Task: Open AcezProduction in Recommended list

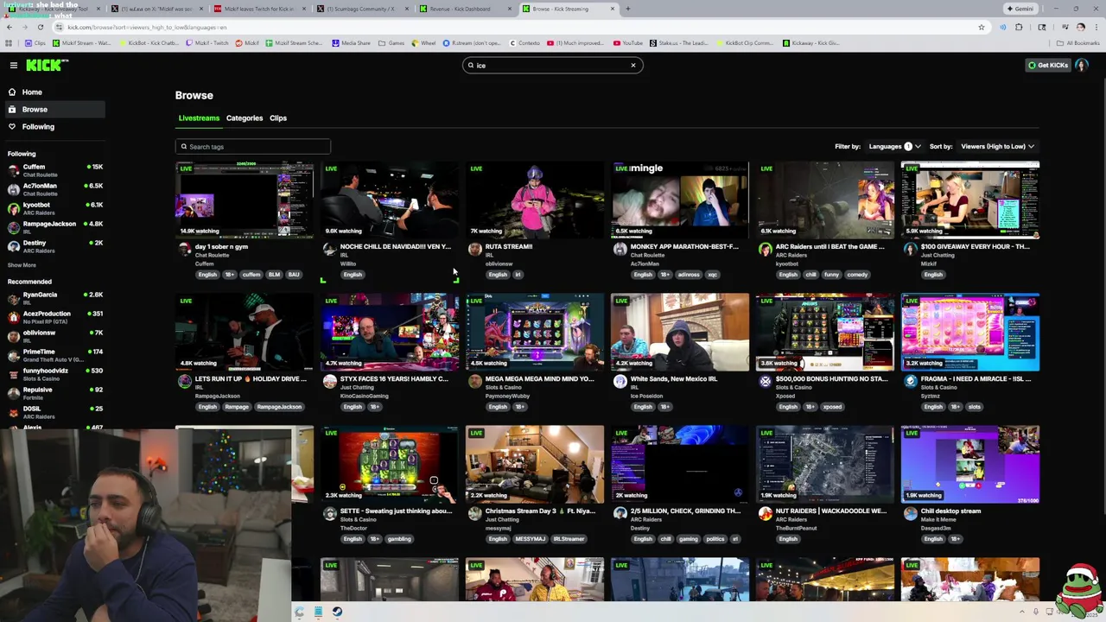Action: point(54,317)
